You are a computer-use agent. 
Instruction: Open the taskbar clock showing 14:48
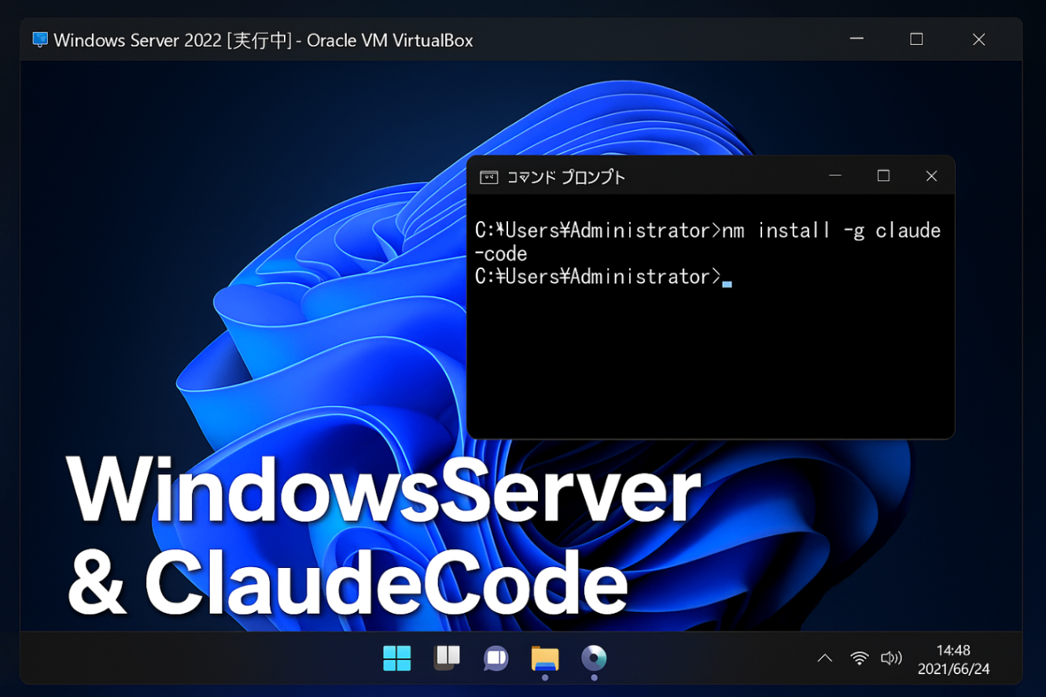point(953,651)
